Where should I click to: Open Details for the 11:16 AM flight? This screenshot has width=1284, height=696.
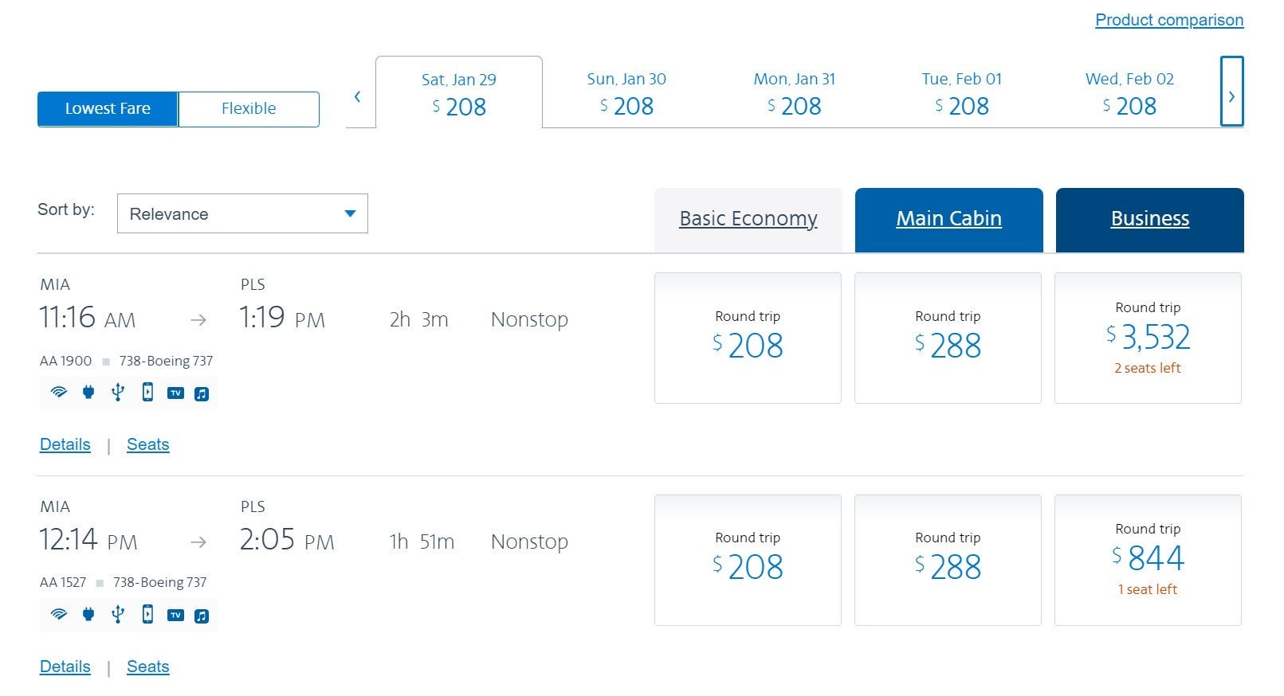[65, 444]
